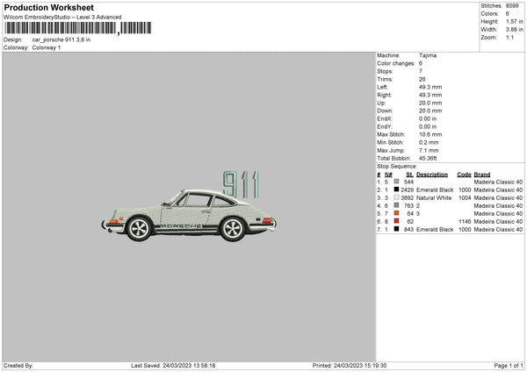The image size is (527, 372).
Task: Click Madeira Classic 40 in stop row 1
Action: point(498,182)
